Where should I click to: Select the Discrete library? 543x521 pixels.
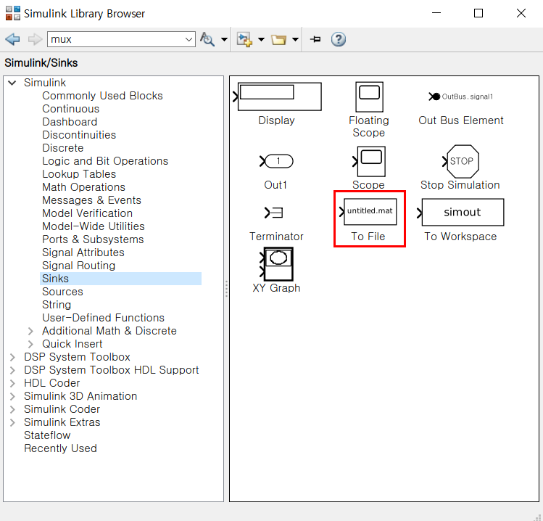[62, 148]
